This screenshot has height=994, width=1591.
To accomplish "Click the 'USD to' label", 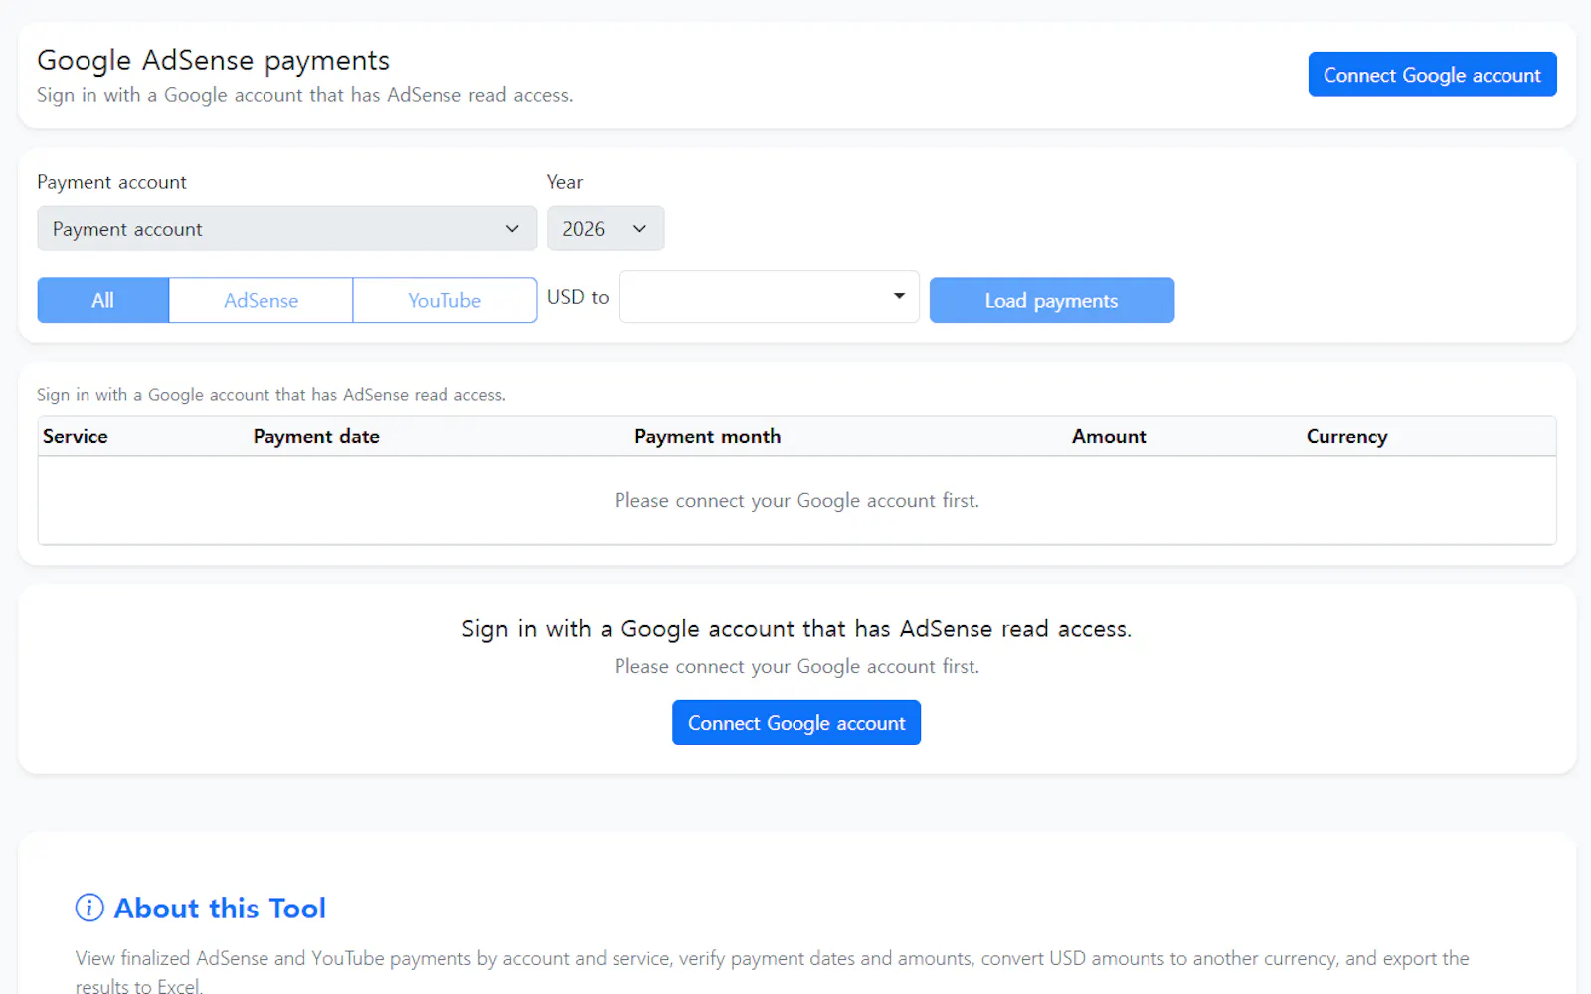I will tap(578, 297).
